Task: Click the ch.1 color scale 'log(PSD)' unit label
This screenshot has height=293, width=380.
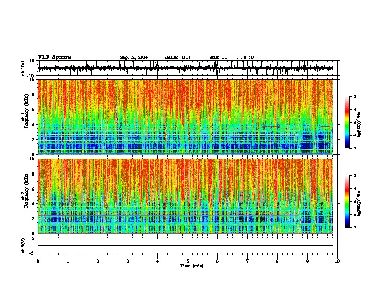Action: pyautogui.click(x=359, y=124)
